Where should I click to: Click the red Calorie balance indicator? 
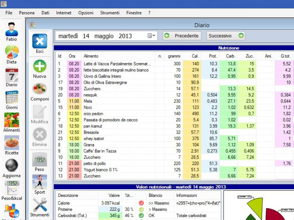pos(141,203)
